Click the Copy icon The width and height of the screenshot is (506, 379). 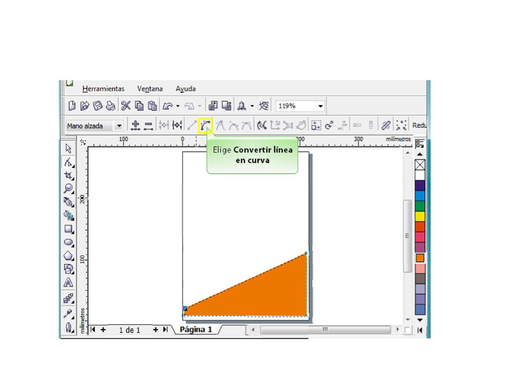click(x=139, y=106)
